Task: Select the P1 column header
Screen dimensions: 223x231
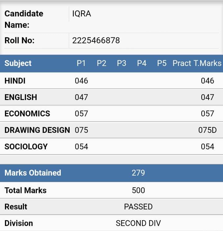Action: (81, 63)
